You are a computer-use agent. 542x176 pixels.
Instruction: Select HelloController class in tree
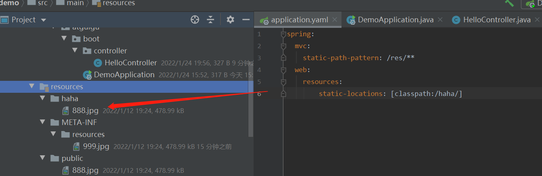click(131, 63)
